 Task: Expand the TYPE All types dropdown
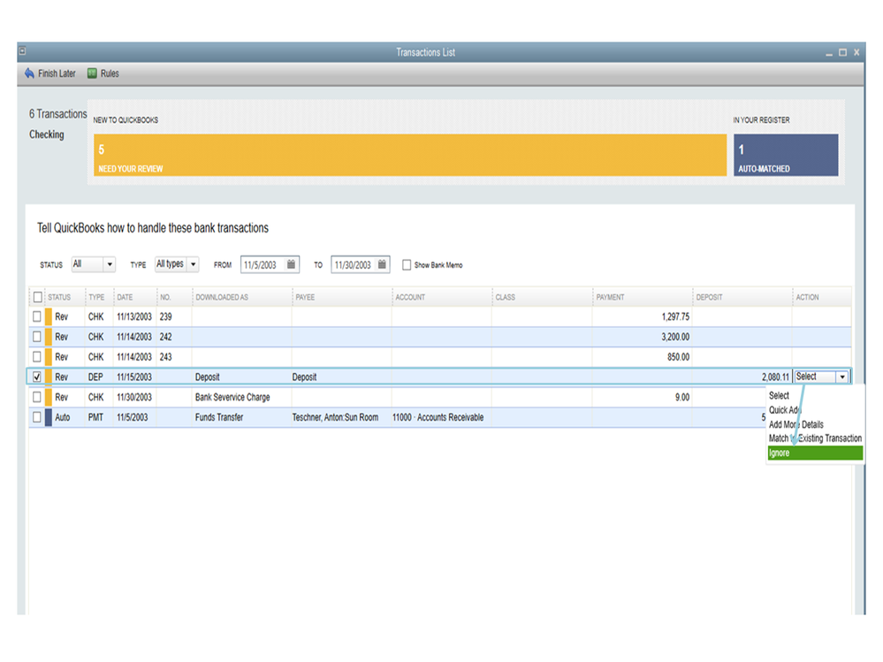click(193, 264)
